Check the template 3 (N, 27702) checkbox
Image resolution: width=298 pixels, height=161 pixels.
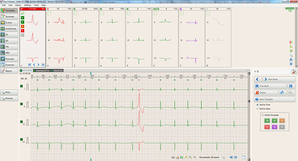click(76, 13)
